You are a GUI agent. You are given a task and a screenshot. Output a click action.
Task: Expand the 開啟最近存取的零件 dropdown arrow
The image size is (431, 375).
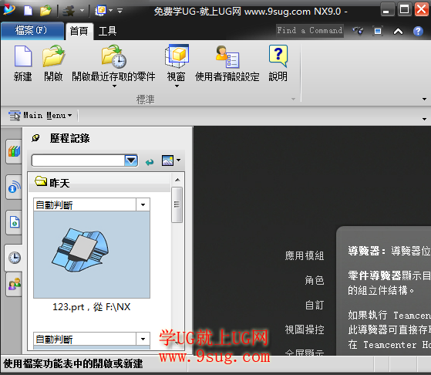click(x=114, y=86)
